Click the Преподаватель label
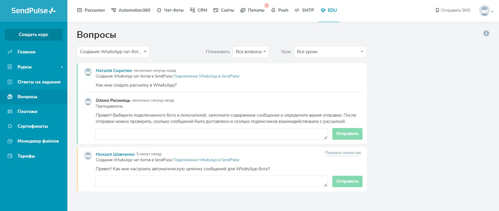The image size is (499, 211). (109, 106)
